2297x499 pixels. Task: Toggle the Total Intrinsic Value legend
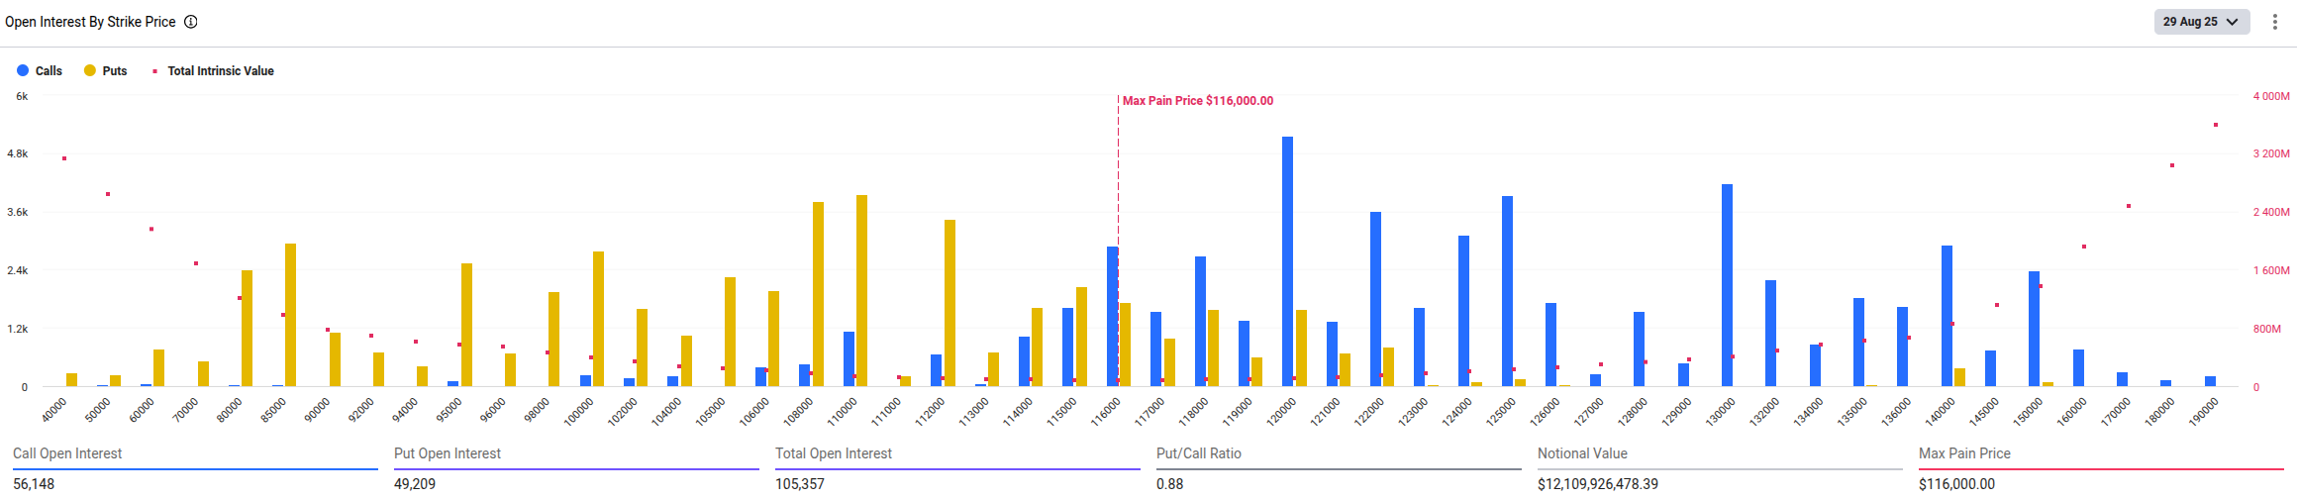pyautogui.click(x=213, y=71)
